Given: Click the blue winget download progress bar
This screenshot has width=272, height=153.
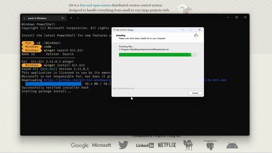Looking at the screenshot, I should (53, 84).
